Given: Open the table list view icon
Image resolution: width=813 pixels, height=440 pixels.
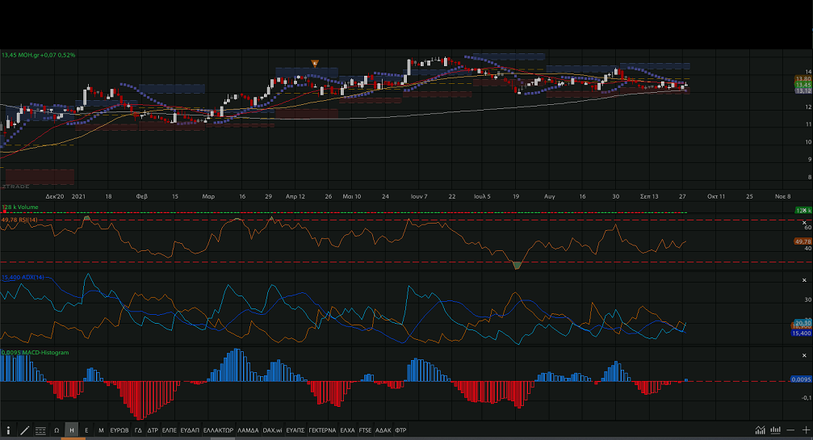Looking at the screenshot, I should 40,430.
